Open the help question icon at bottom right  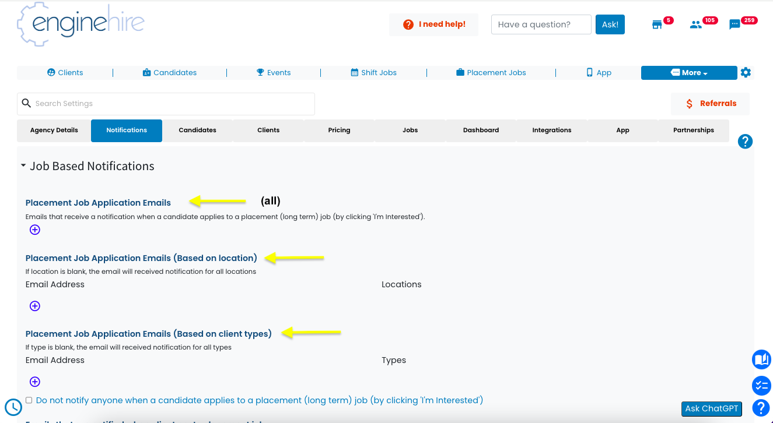click(761, 408)
